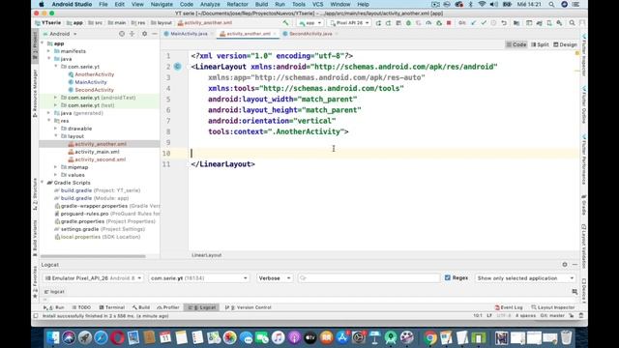Open Layout Validation tool window on the right edge
This screenshot has width=619, height=348.
(x=583, y=246)
